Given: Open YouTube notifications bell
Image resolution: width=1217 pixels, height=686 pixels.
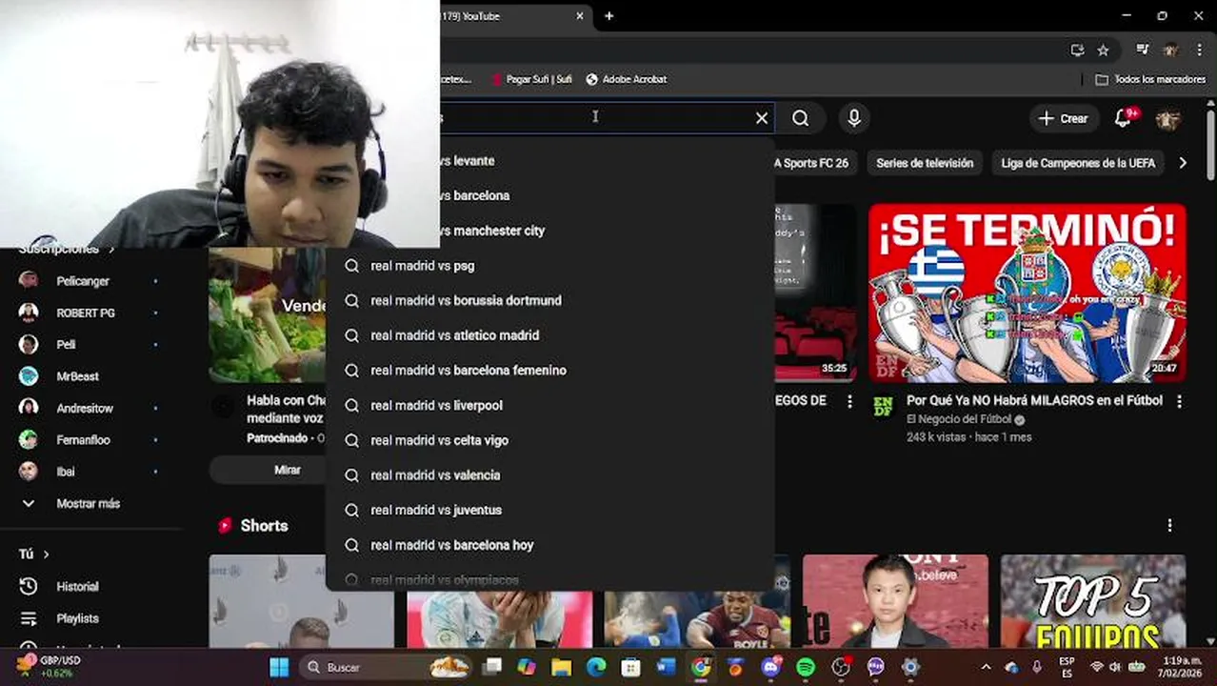Looking at the screenshot, I should tap(1124, 118).
